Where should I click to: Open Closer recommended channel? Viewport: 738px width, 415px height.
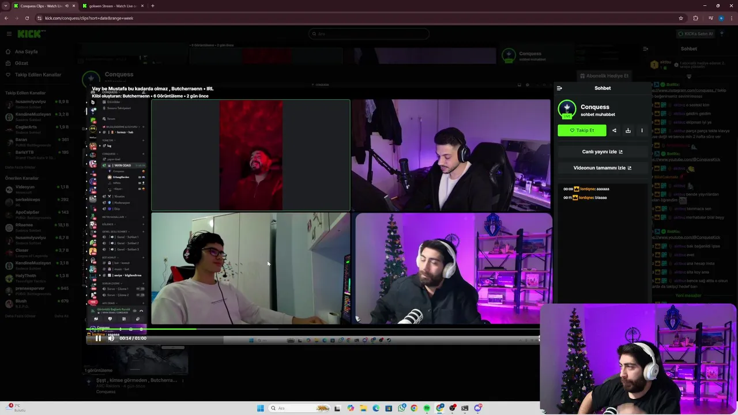tap(37, 252)
